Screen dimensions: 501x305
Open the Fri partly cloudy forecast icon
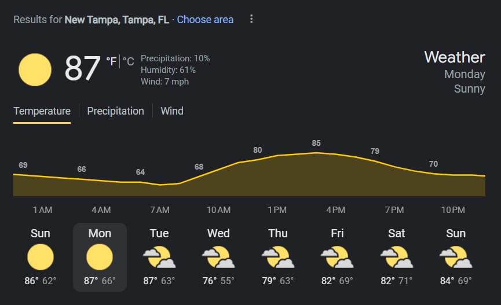click(337, 257)
